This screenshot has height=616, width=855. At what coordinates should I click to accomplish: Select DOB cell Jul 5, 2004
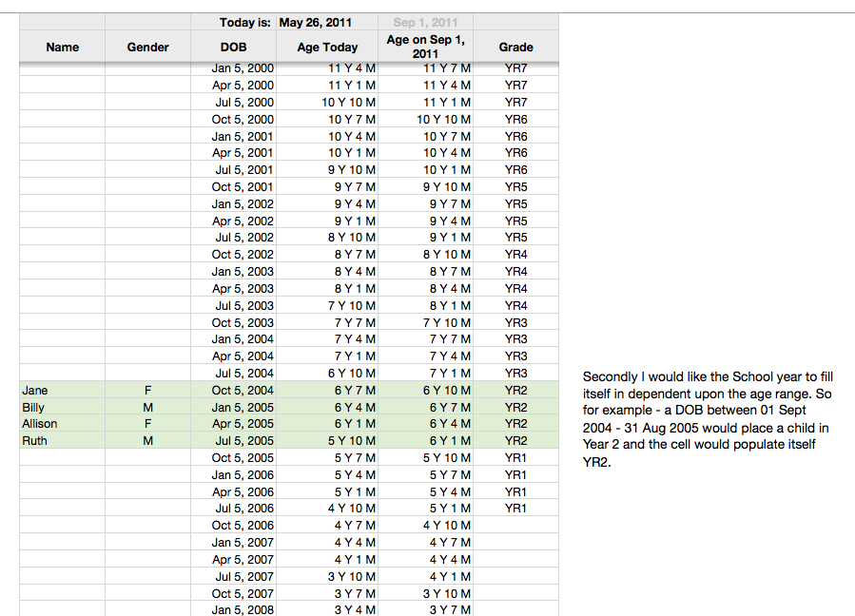tap(233, 373)
